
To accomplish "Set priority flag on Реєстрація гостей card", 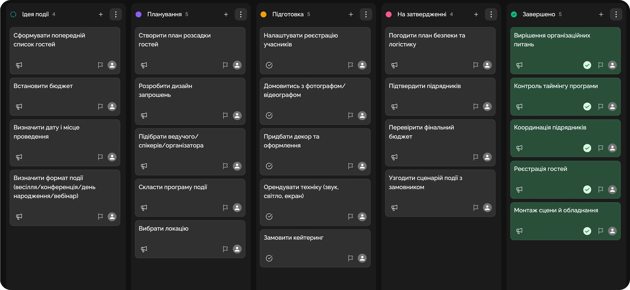I will pyautogui.click(x=600, y=189).
